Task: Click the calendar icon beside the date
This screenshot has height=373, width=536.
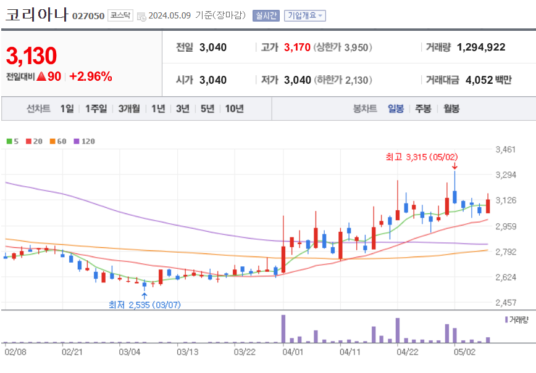Action: (x=141, y=16)
